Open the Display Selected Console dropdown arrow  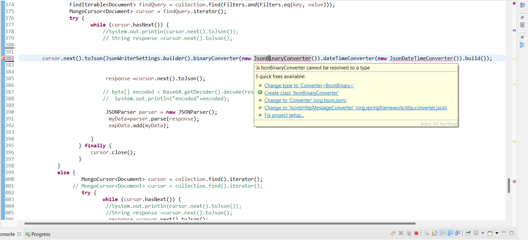point(483,233)
